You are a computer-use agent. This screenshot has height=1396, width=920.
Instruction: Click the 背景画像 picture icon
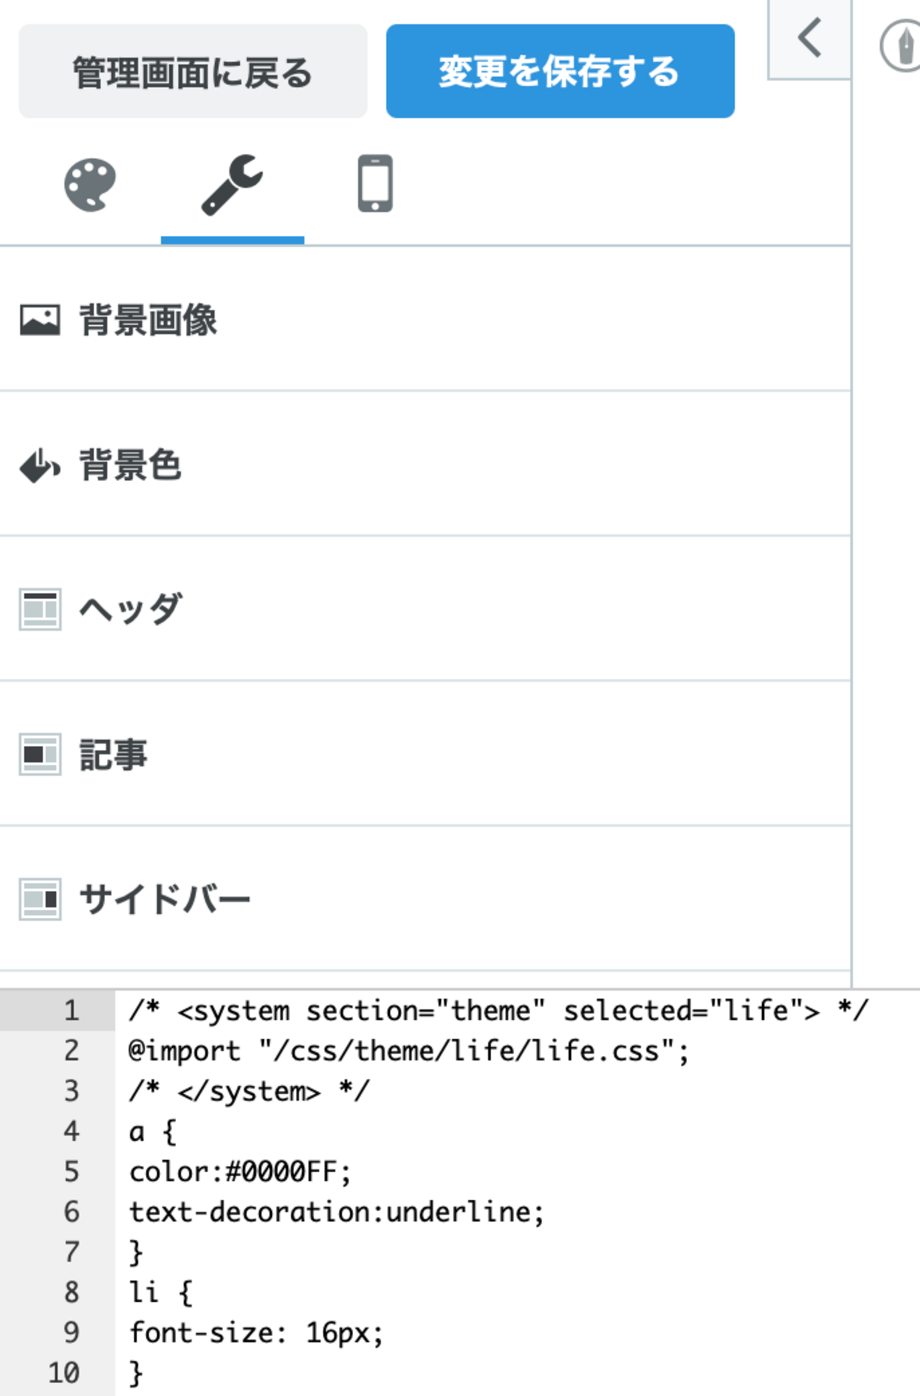point(40,320)
